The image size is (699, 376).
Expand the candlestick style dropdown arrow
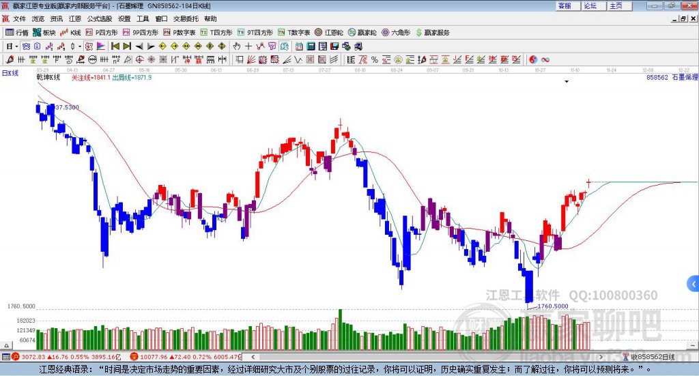[x=80, y=46]
